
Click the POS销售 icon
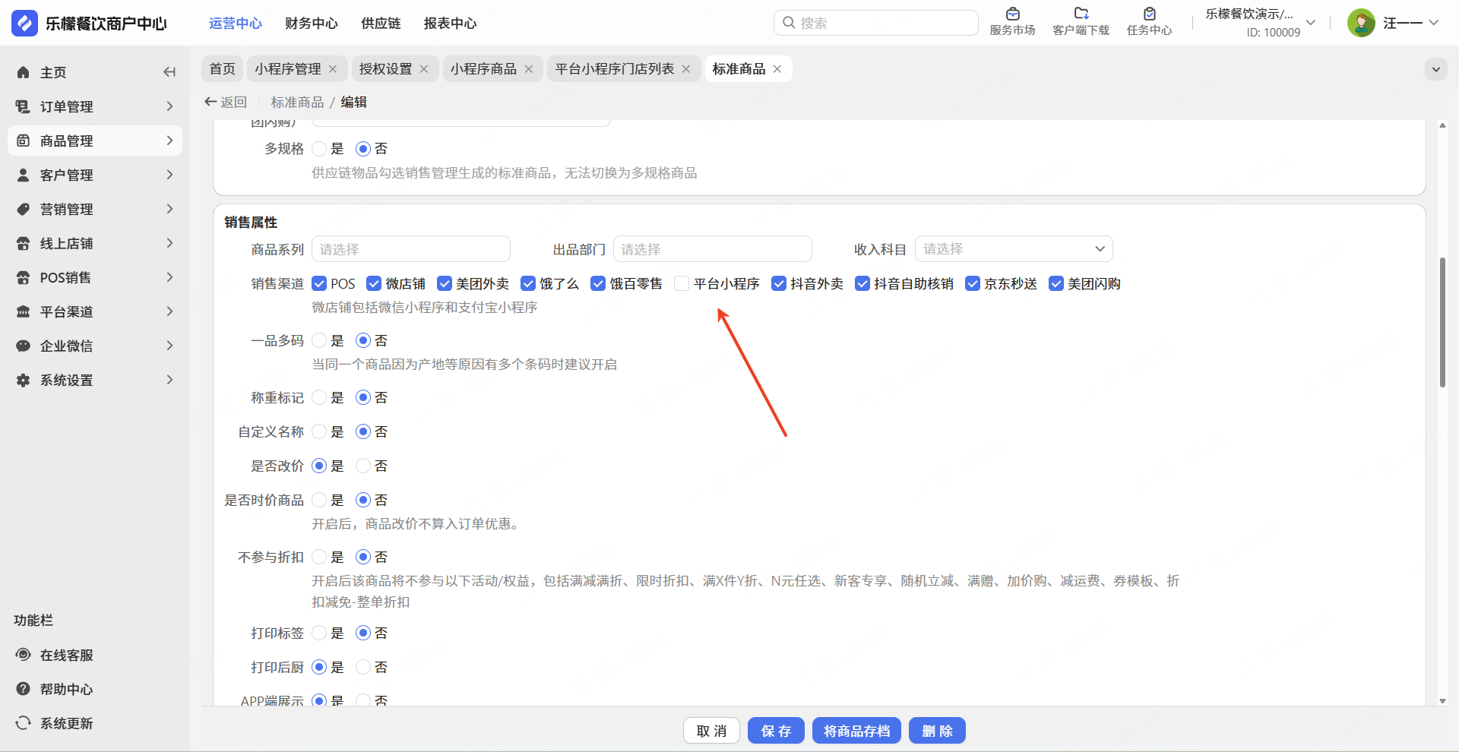point(24,277)
